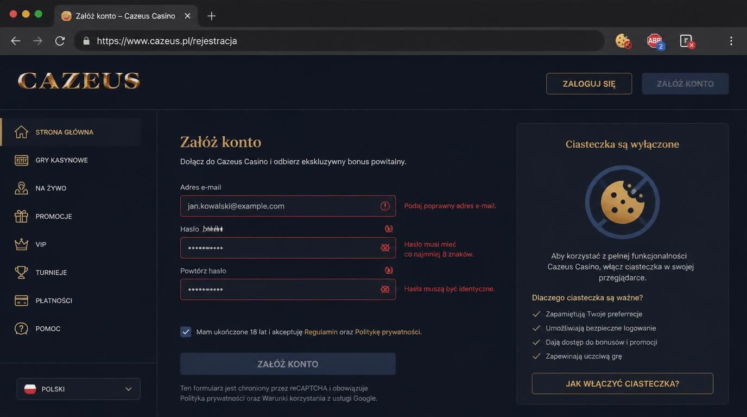Toggle visibility in Powtórz hasło field
This screenshot has height=417, width=747.
pyautogui.click(x=385, y=289)
